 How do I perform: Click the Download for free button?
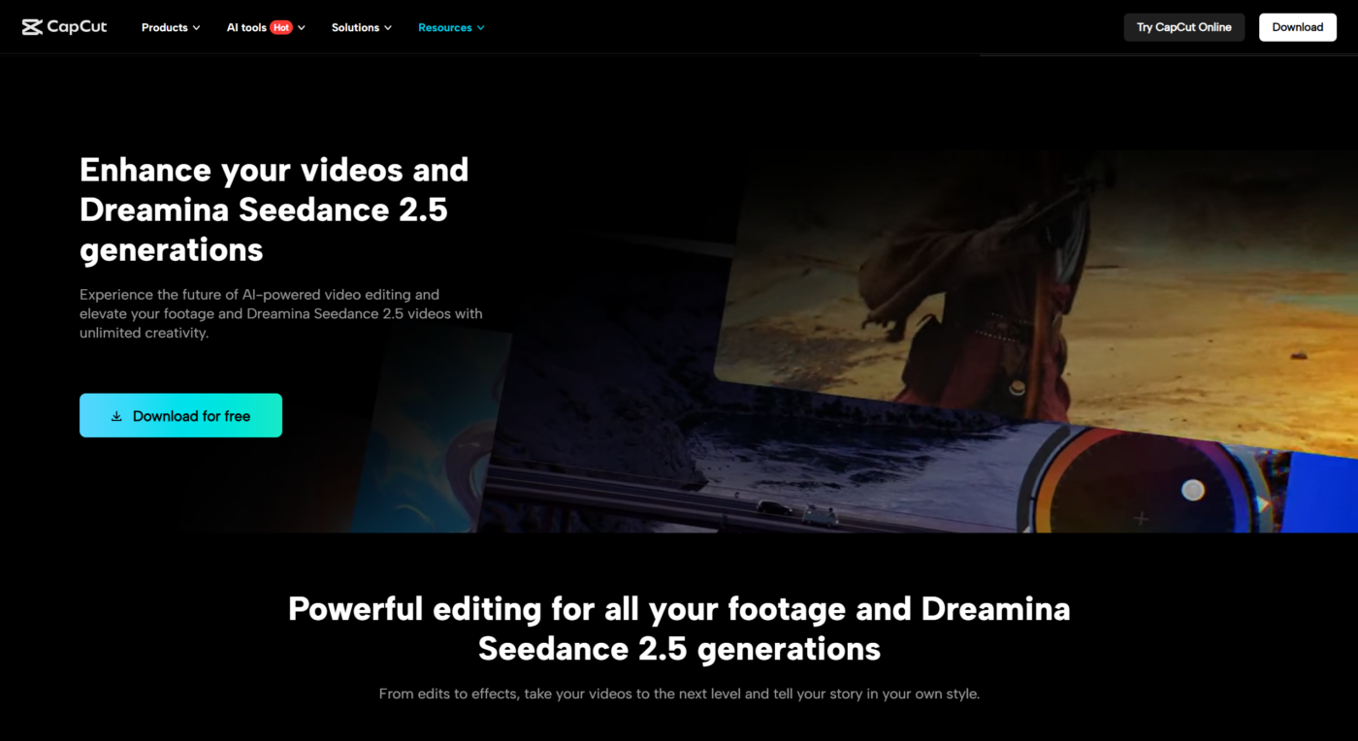(x=180, y=415)
